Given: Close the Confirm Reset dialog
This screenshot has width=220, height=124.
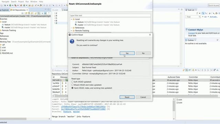Looking at the screenshot, I should 150,34.
